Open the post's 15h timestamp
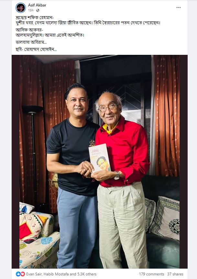 (x=31, y=10)
